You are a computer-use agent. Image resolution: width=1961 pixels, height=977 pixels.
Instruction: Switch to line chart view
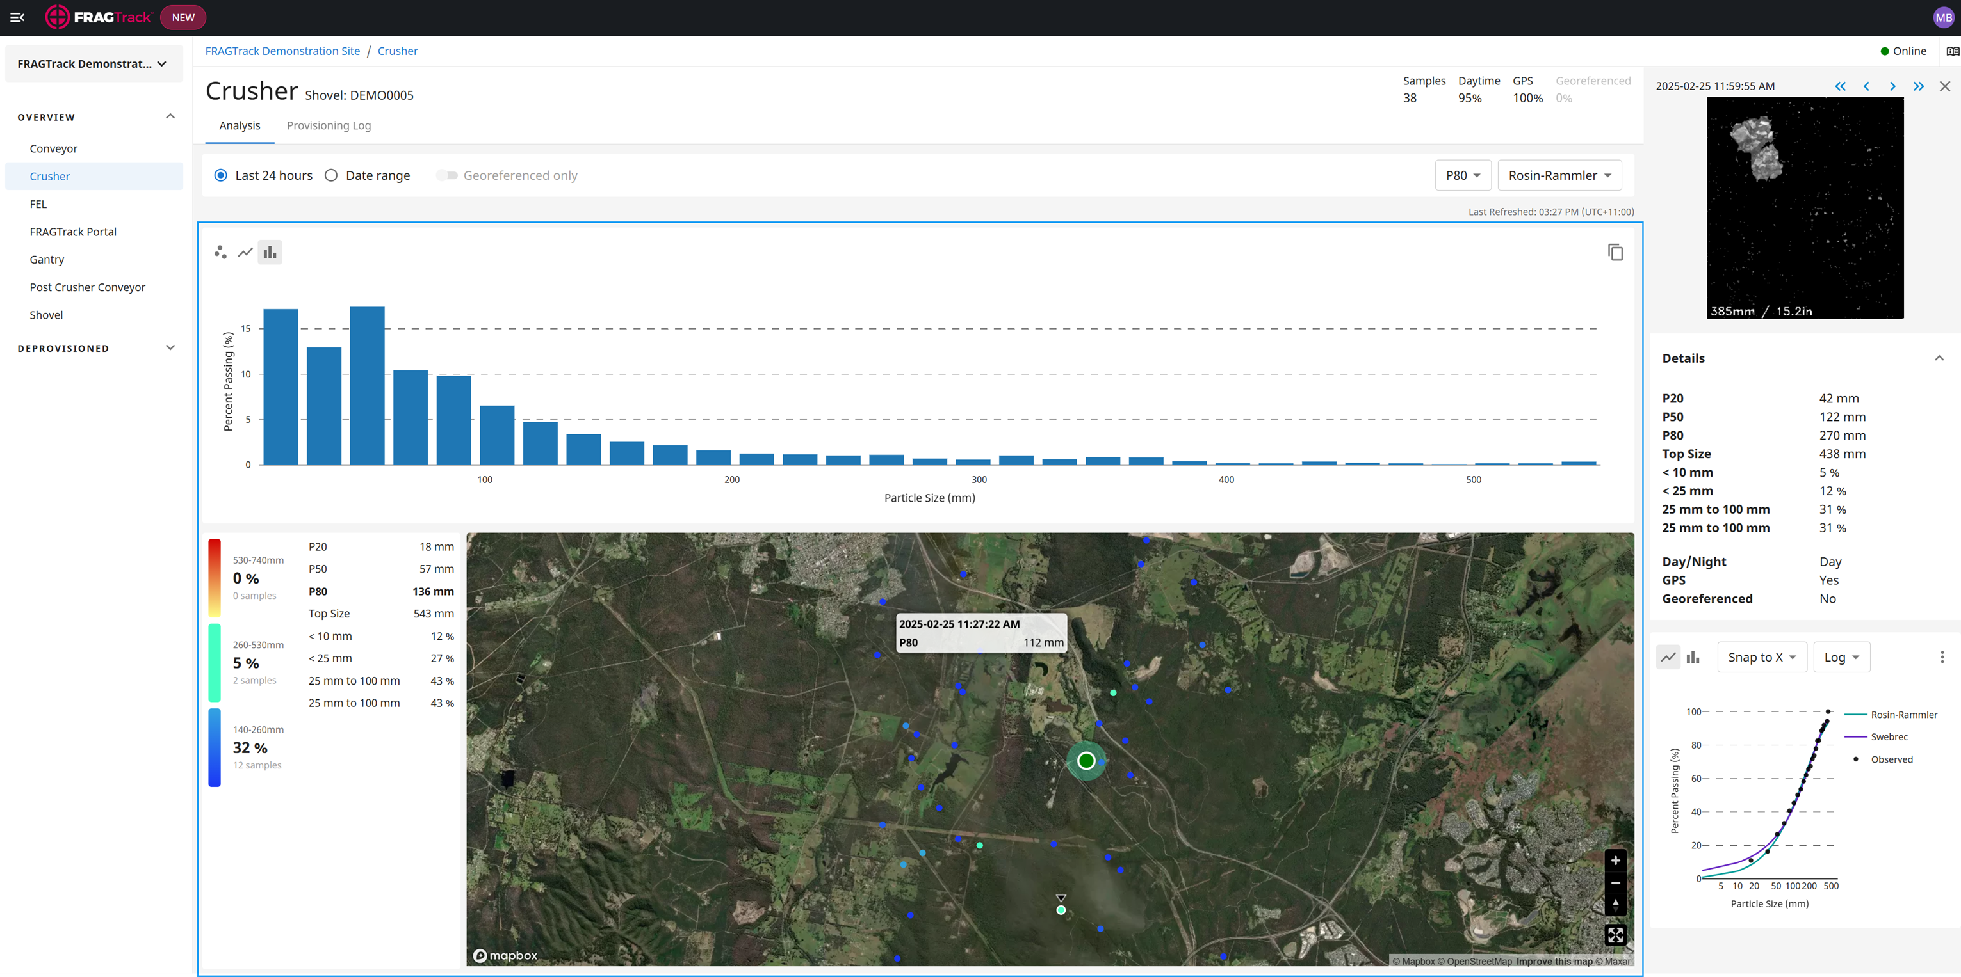point(245,253)
